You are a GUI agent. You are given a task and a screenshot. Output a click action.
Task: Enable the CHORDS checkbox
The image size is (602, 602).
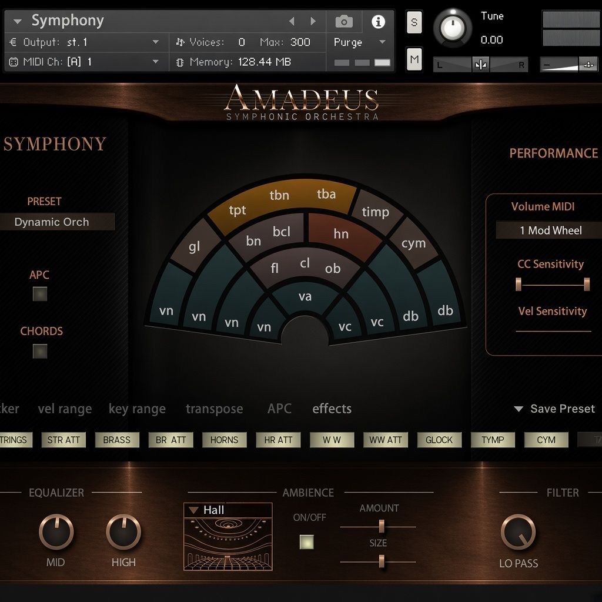40,351
